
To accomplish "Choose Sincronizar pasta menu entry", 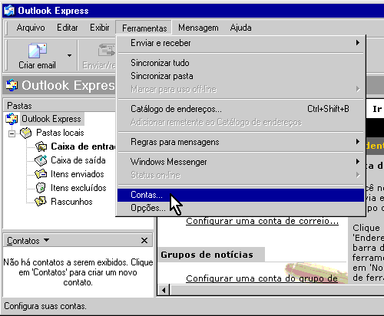I will [x=240, y=76].
